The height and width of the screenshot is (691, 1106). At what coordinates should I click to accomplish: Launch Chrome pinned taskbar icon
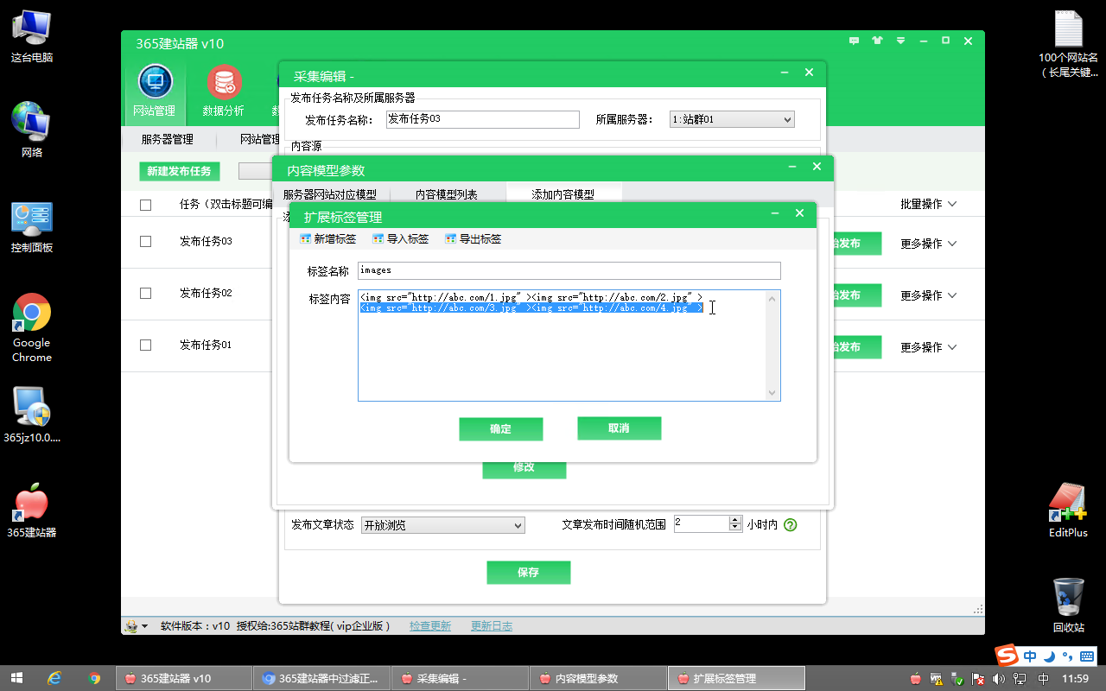tap(94, 678)
